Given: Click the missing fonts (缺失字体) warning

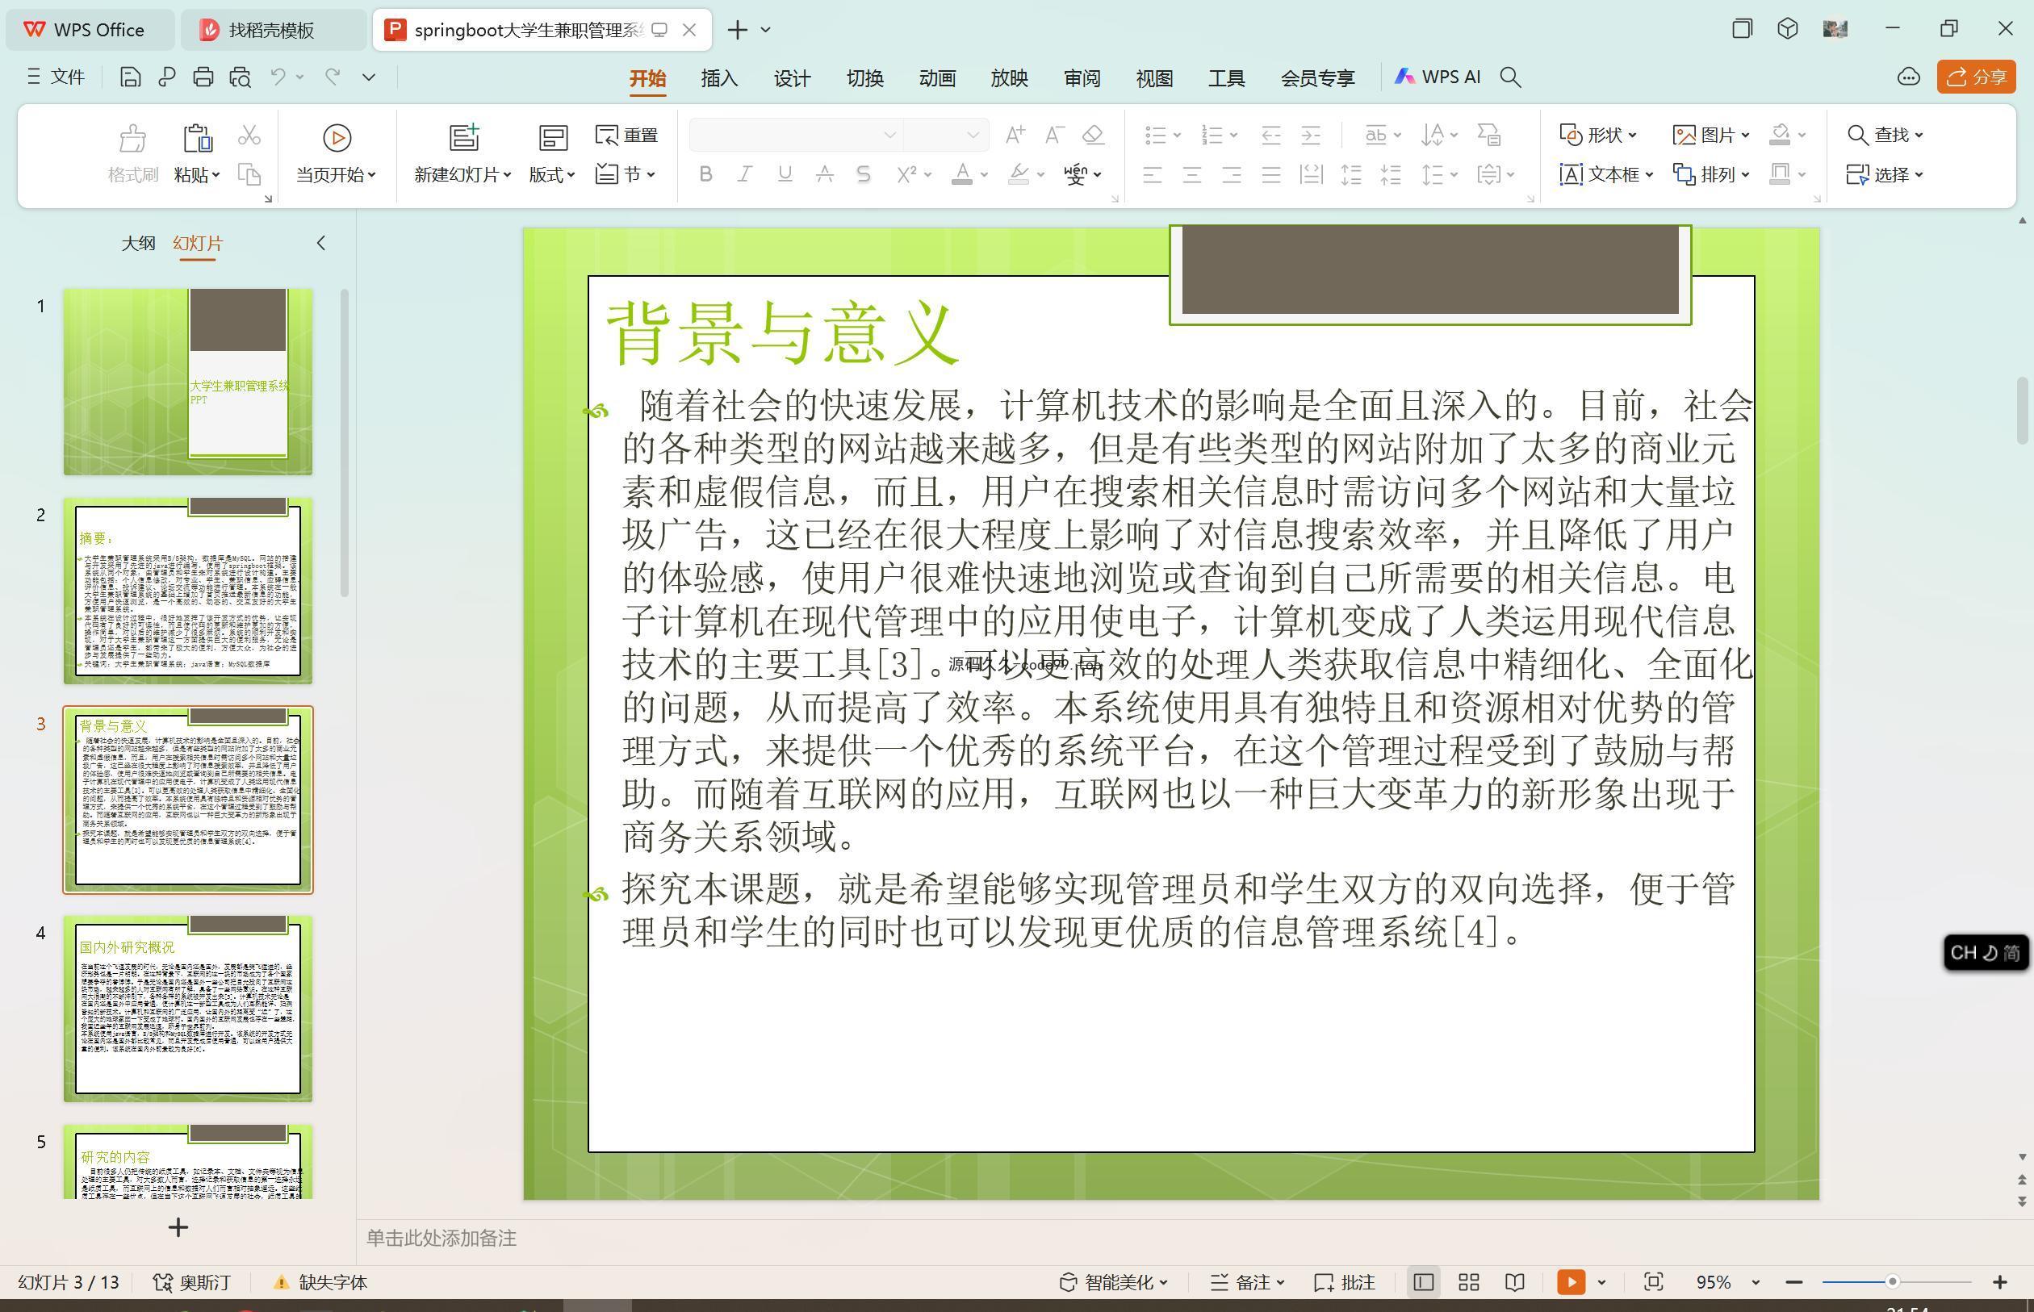Looking at the screenshot, I should point(320,1282).
